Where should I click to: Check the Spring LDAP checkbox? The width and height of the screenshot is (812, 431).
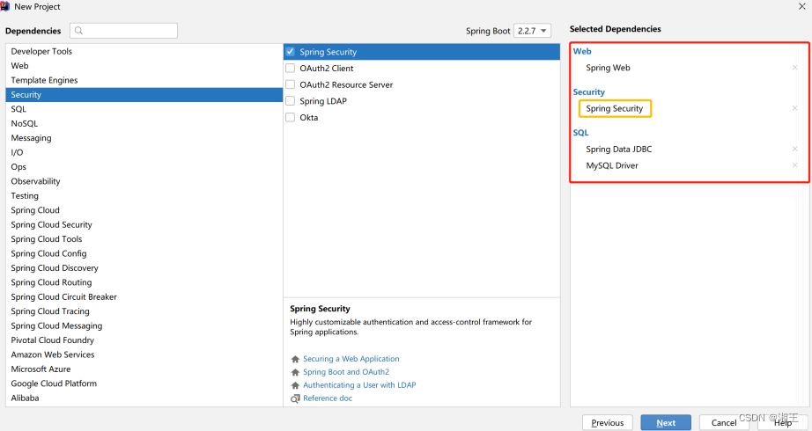(x=291, y=101)
